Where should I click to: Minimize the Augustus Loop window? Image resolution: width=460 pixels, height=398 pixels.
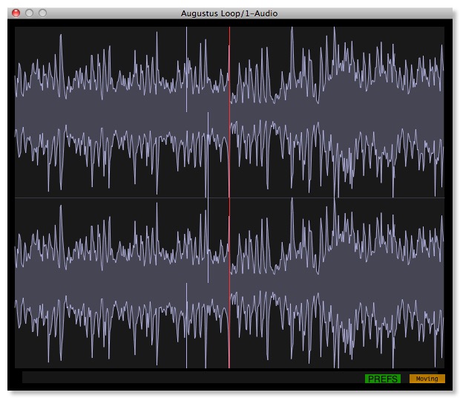30,13
